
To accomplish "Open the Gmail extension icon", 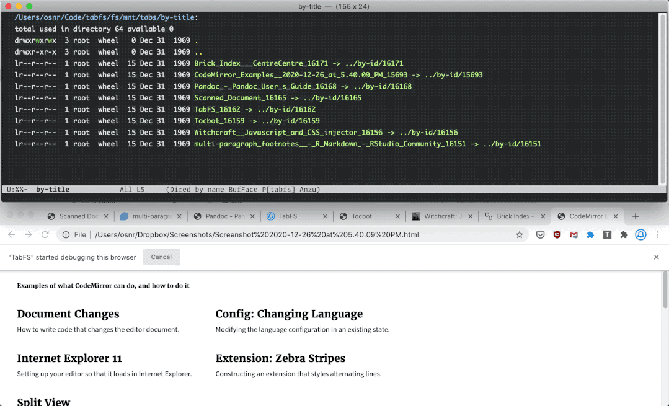I will pos(574,234).
